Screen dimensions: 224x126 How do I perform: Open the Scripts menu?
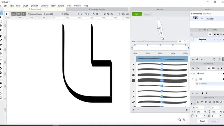(61, 6)
